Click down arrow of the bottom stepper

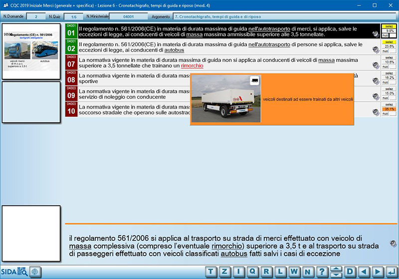click(x=336, y=275)
